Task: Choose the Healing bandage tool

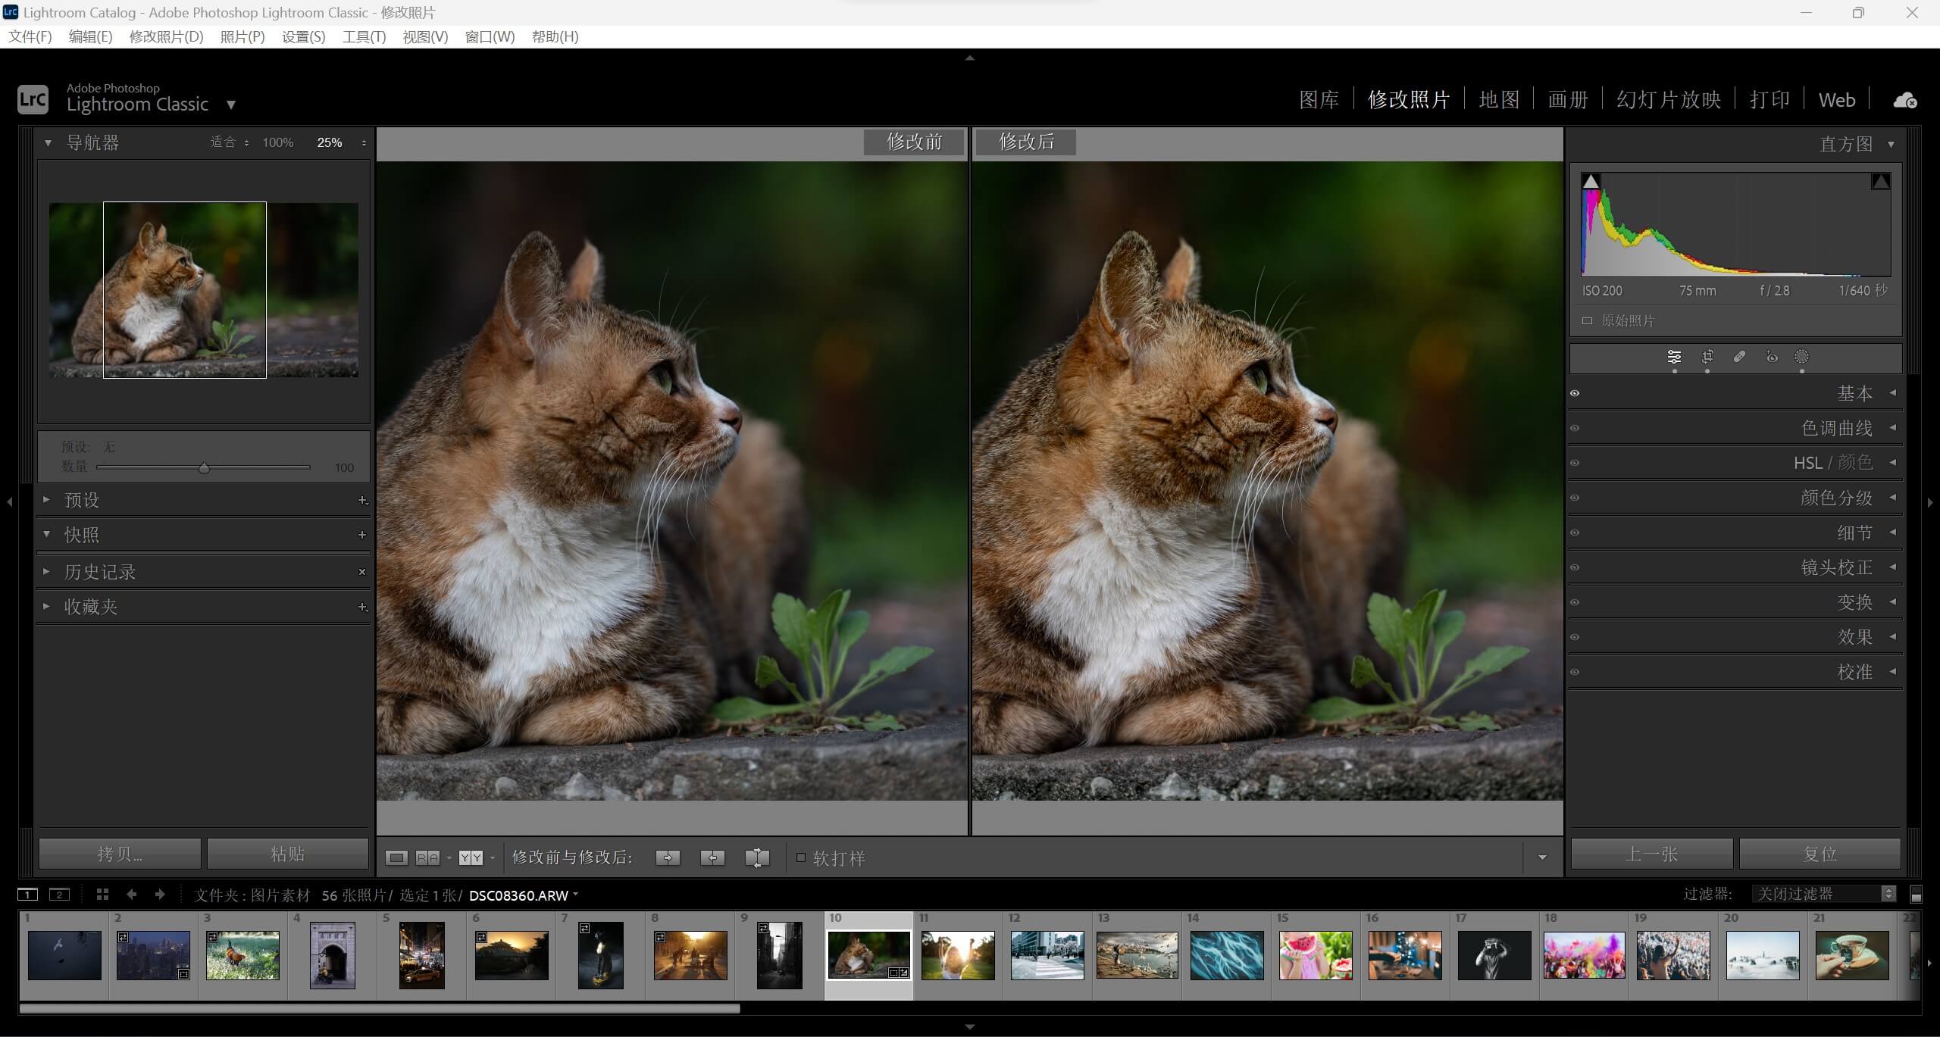Action: point(1739,357)
